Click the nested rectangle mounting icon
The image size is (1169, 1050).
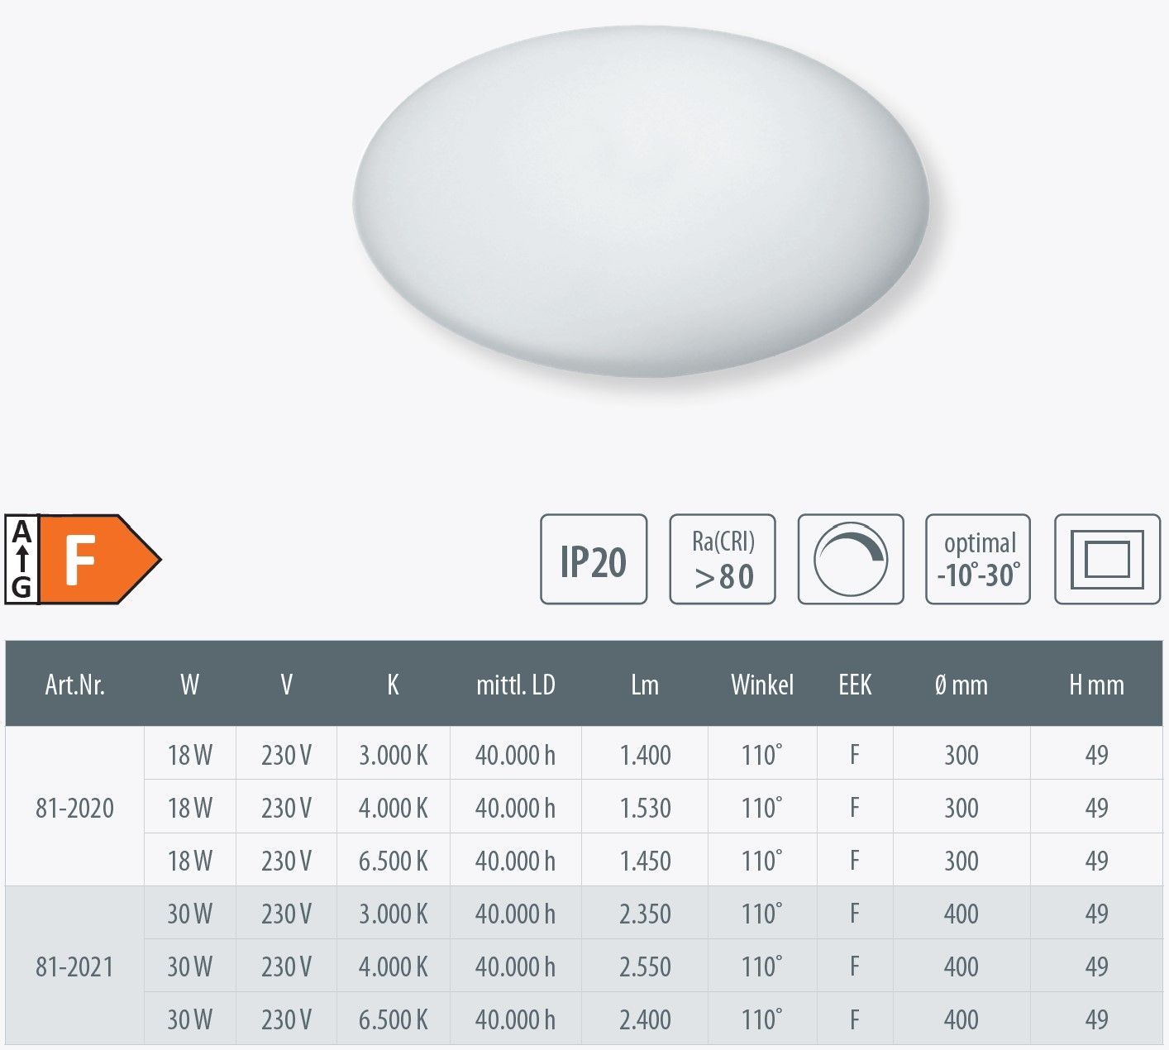pos(1108,559)
